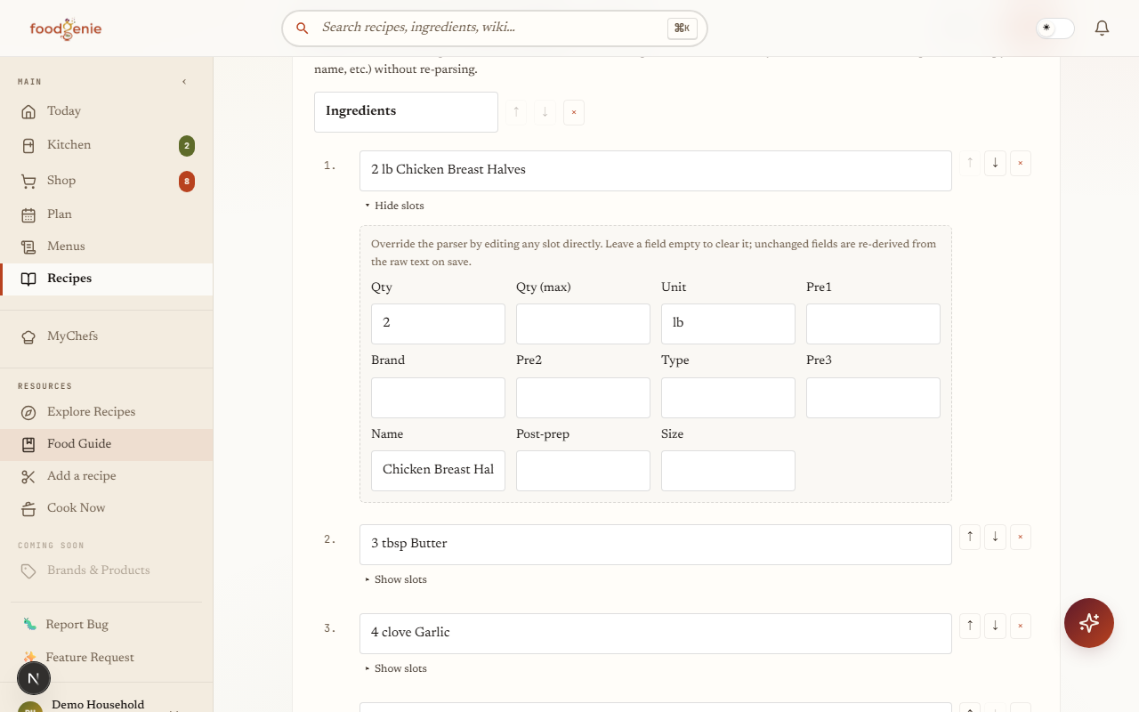Click the search magnifier icon
Viewport: 1139px width, 712px height.
303,28
